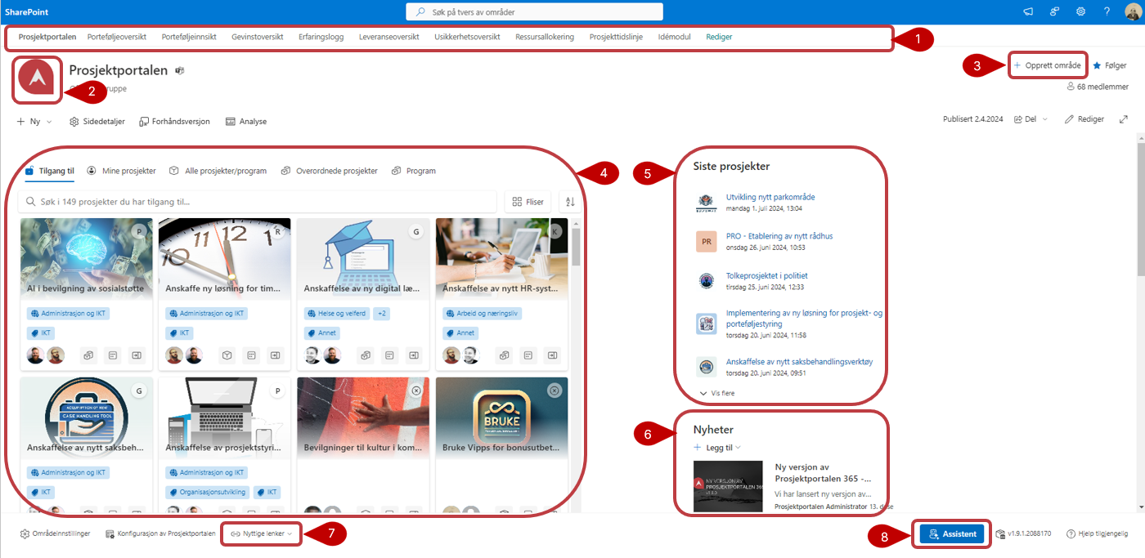Open the Analyse page statistics
The height and width of the screenshot is (558, 1145).
(x=246, y=122)
